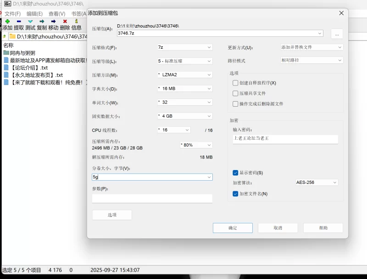Click the red X 删除 (Delete) toolbar icon
This screenshot has width=367, height=279.
(x=65, y=21)
